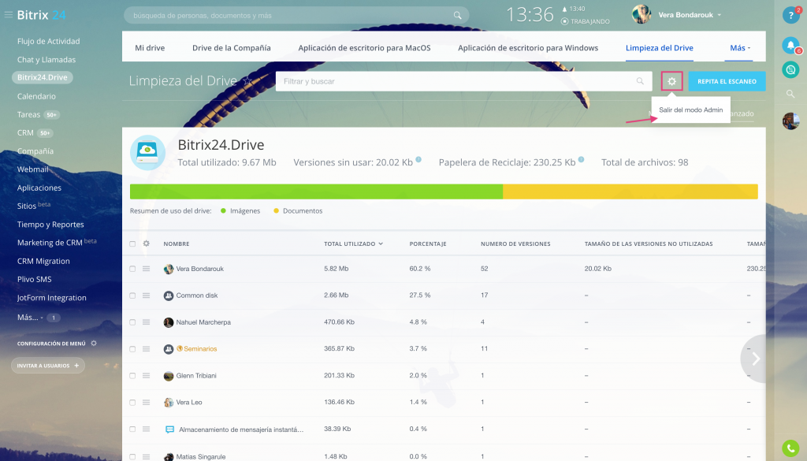Toggle the hamburger menu beside Bitrix 24 logo
The height and width of the screenshot is (461, 807).
click(x=8, y=15)
